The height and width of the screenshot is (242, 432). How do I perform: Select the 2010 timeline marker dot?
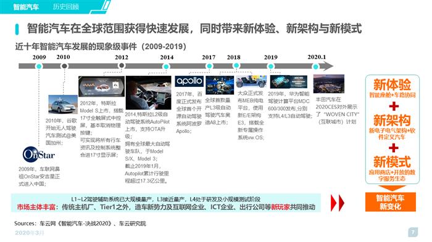coord(64,66)
